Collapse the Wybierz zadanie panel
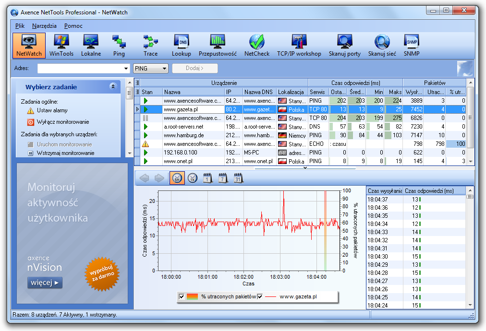Image resolution: width=486 pixels, height=331 pixels. point(113,86)
